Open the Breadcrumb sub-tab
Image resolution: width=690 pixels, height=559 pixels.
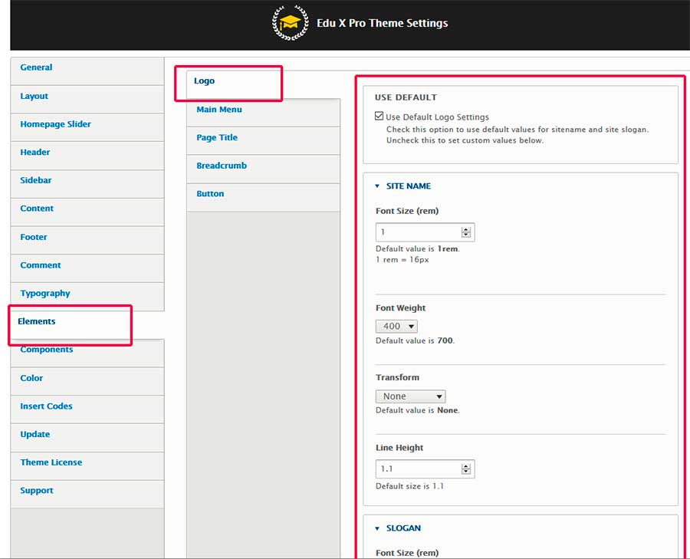[222, 166]
